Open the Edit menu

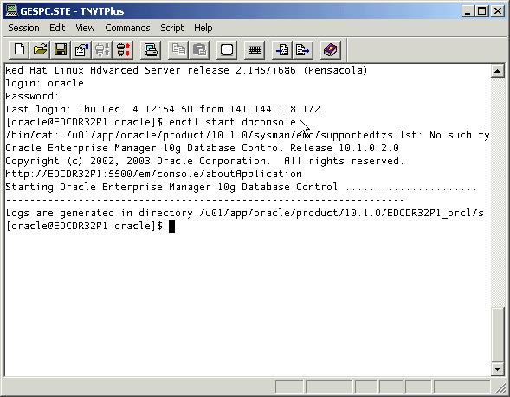pos(57,28)
